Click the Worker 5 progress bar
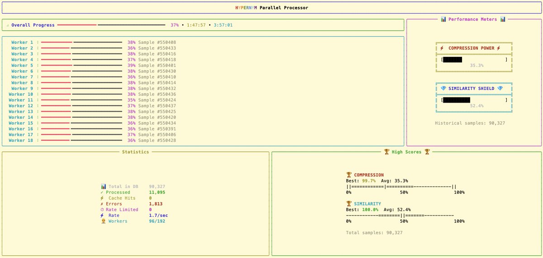Screen dimensions: 543x258 click(x=82, y=66)
